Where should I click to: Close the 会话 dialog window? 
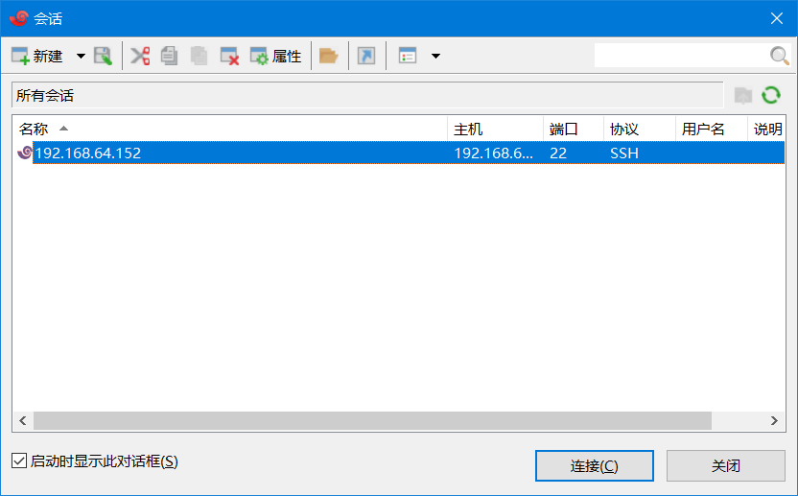(777, 18)
